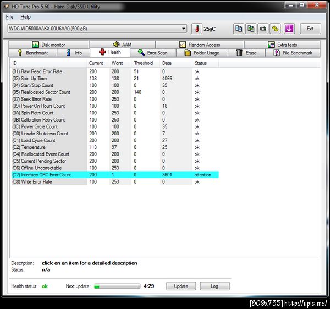Switch to the AAM tab
330x309 pixels.
[122, 45]
